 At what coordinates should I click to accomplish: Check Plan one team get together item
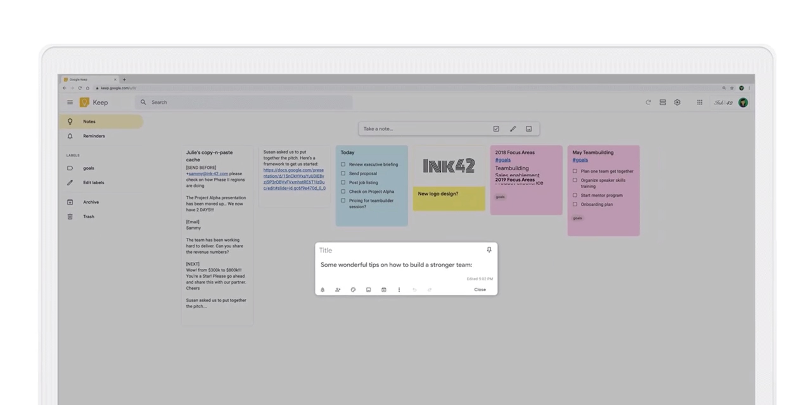[575, 171]
